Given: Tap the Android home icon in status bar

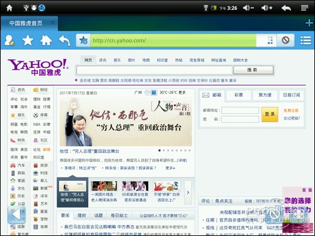Looking at the screenshot, I should point(9,8).
